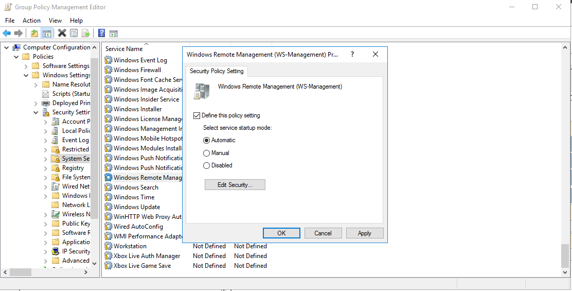Click the Windows Search service gear icon

(x=109, y=187)
